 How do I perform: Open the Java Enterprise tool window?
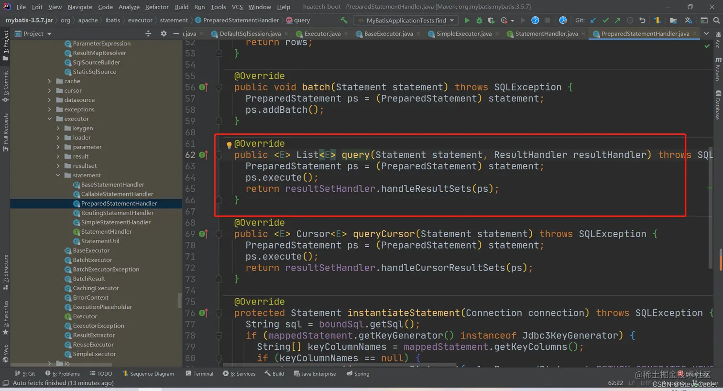point(315,374)
